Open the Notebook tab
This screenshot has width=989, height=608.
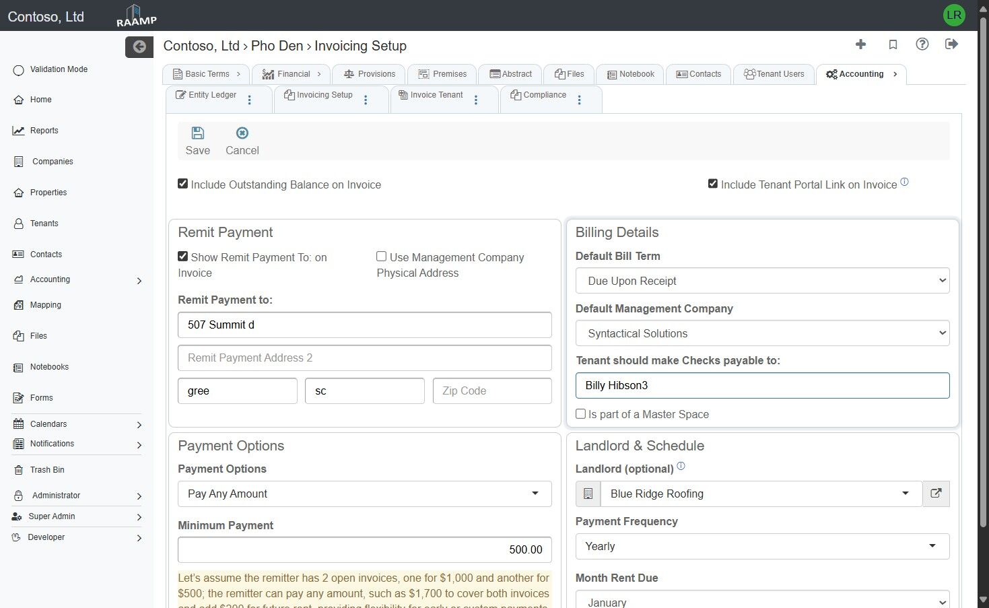[630, 74]
